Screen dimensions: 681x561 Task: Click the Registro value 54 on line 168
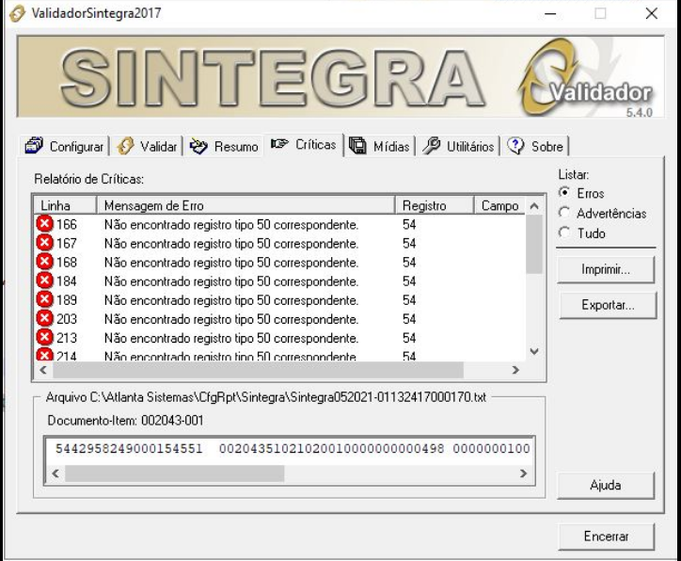(409, 262)
